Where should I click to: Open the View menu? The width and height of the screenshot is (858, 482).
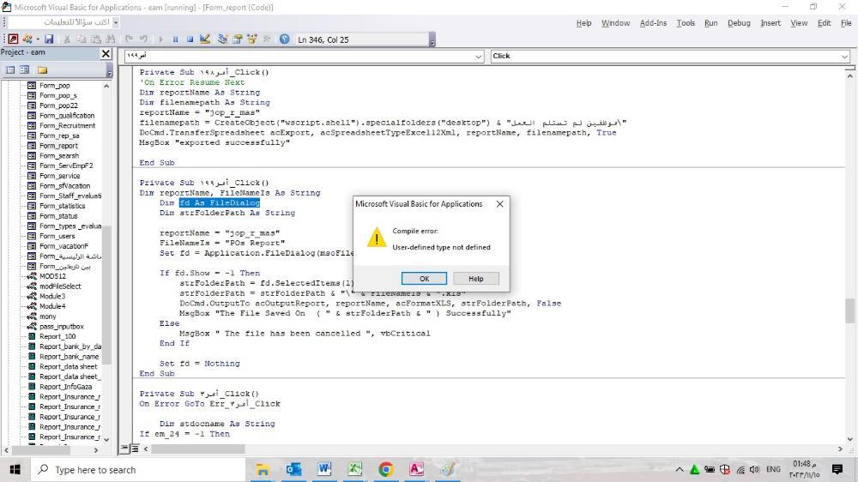799,23
